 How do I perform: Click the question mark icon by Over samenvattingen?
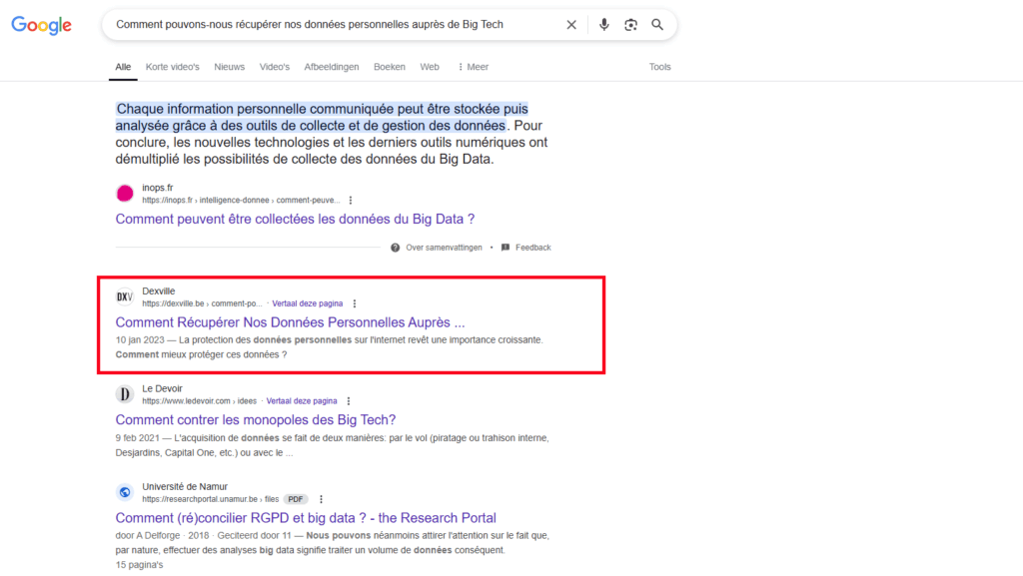click(x=396, y=248)
